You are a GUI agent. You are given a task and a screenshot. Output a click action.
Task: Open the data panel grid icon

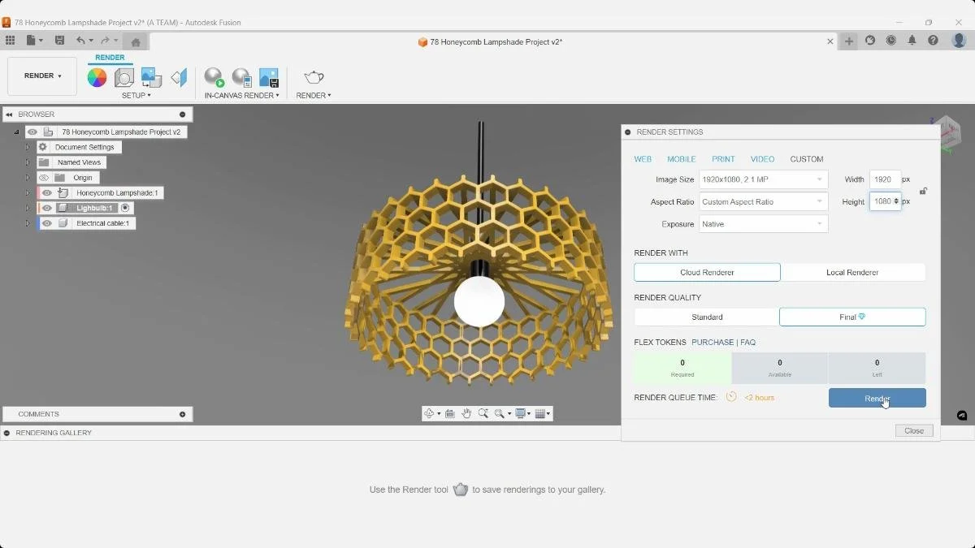10,41
